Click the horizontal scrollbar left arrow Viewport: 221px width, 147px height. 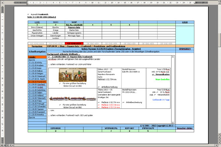[x=13, y=145]
